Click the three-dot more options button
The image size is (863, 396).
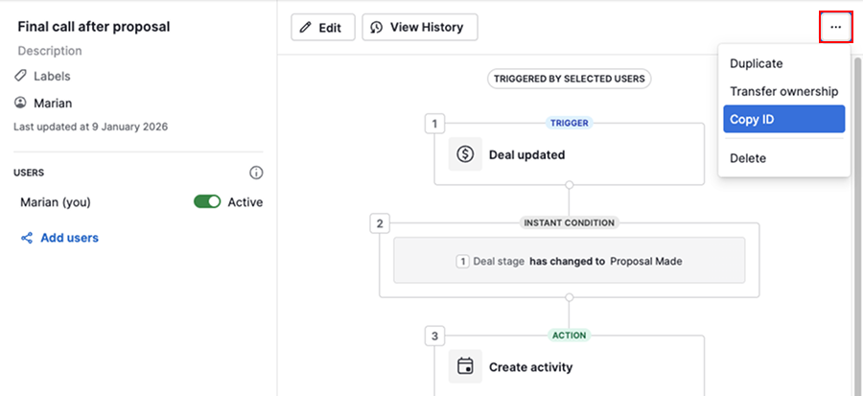(835, 27)
